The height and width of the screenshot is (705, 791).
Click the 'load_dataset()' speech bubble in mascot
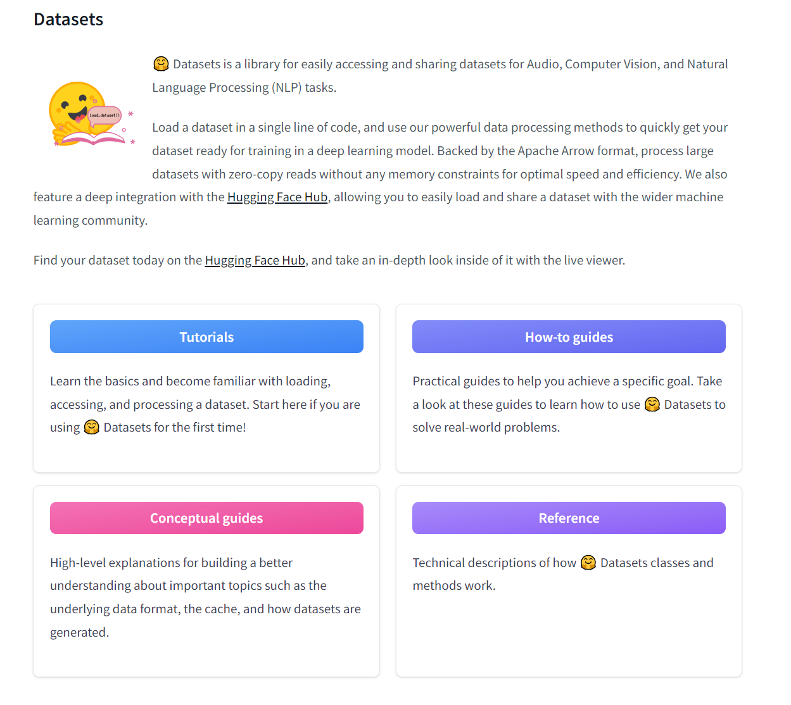point(104,116)
